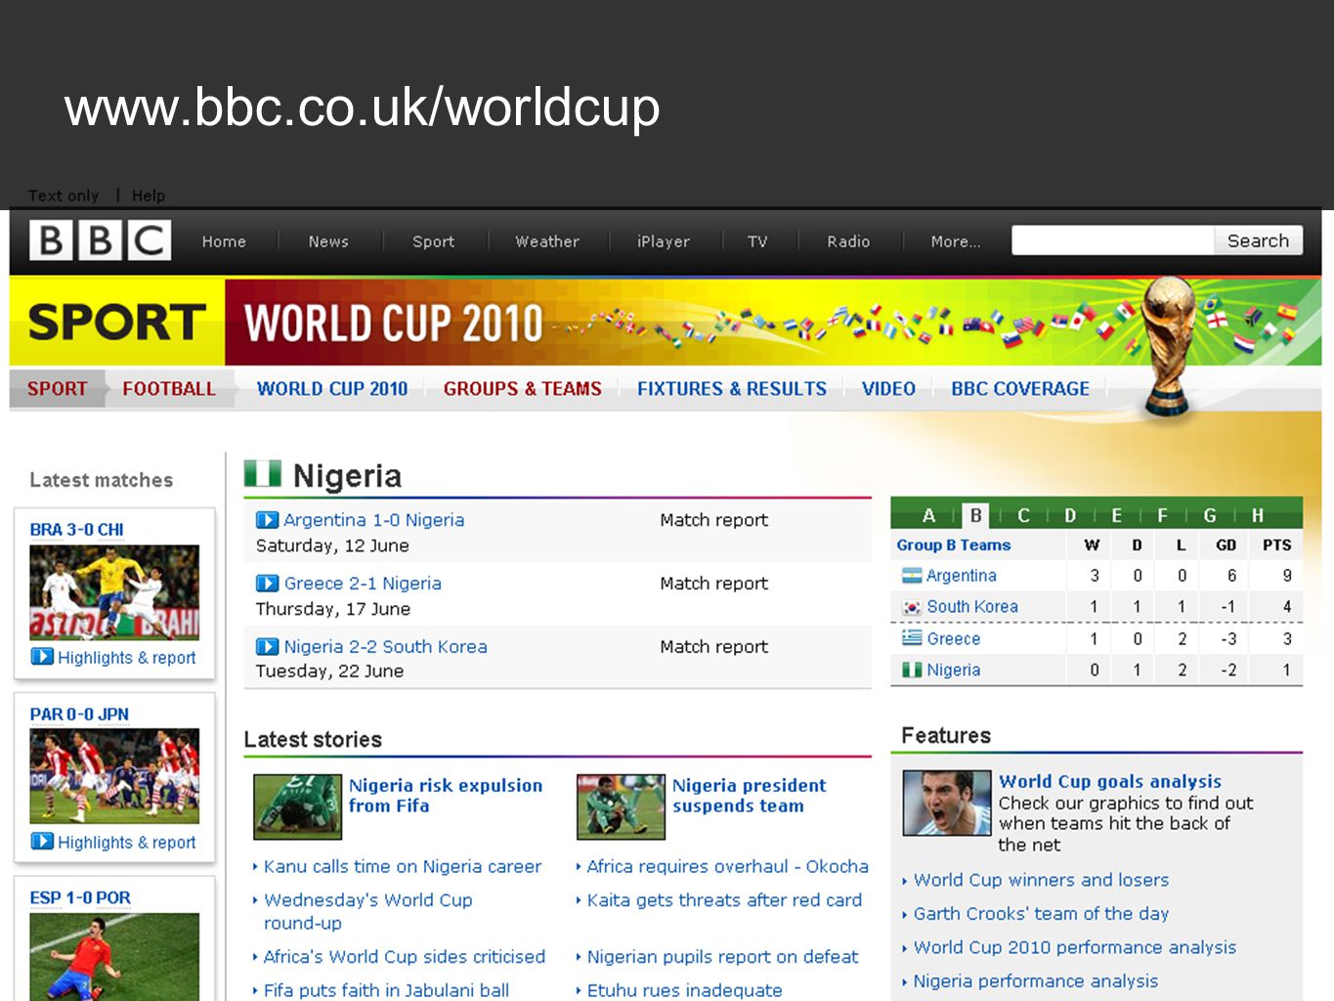Switch group table to Group A
The image size is (1334, 1001).
tap(928, 515)
